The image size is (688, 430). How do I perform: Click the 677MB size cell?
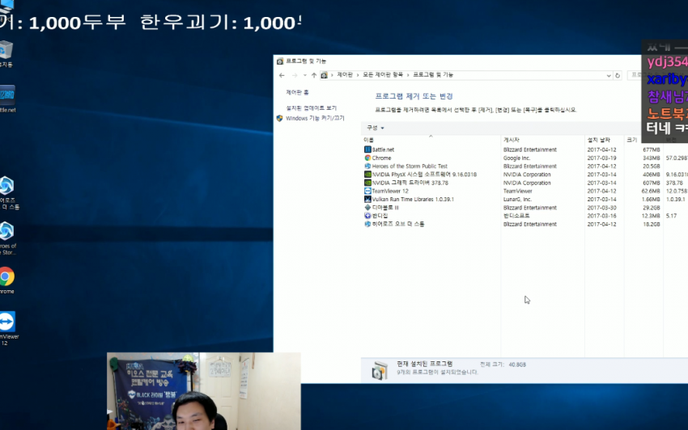click(651, 150)
